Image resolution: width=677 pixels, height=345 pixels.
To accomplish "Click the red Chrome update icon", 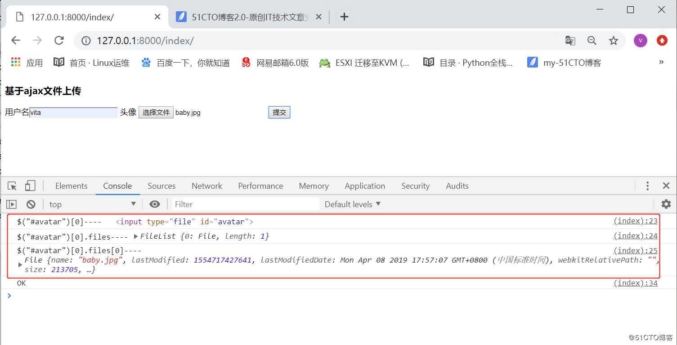I will tap(662, 41).
